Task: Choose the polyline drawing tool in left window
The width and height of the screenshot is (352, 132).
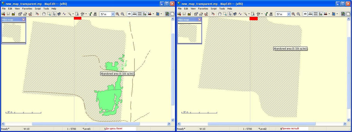Action: click(x=64, y=14)
